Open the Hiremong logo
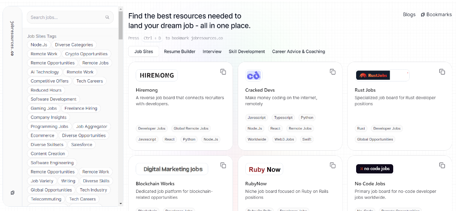This screenshot has width=456, height=211. tap(157, 76)
